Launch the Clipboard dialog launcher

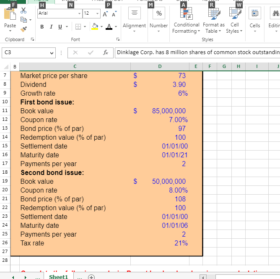(x=32, y=39)
